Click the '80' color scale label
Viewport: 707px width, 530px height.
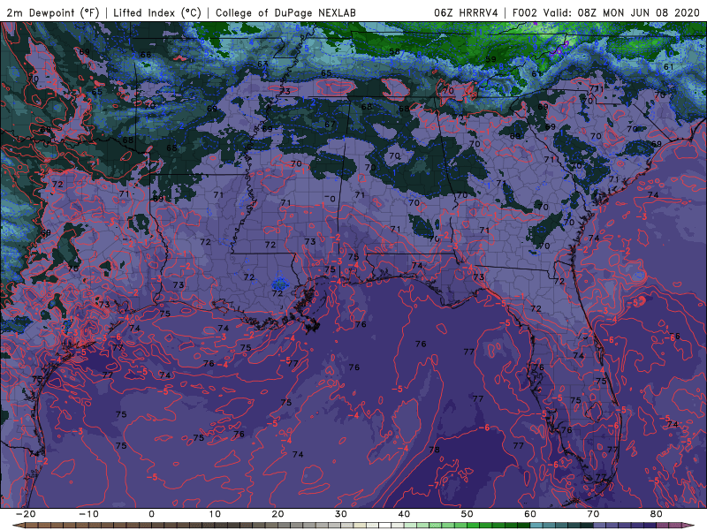[x=657, y=514]
